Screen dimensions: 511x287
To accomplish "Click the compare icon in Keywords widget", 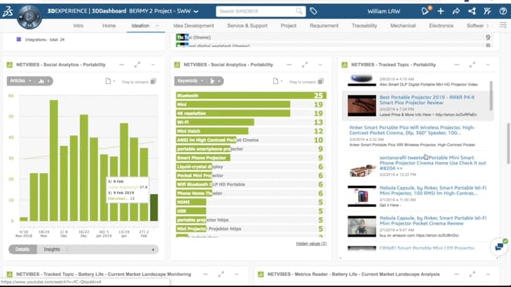I will [x=320, y=81].
